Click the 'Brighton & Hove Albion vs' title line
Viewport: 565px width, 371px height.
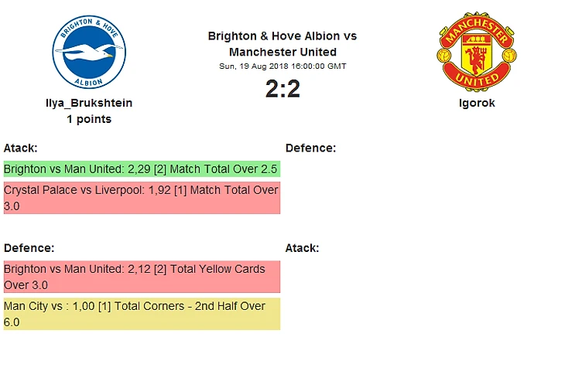tap(282, 36)
